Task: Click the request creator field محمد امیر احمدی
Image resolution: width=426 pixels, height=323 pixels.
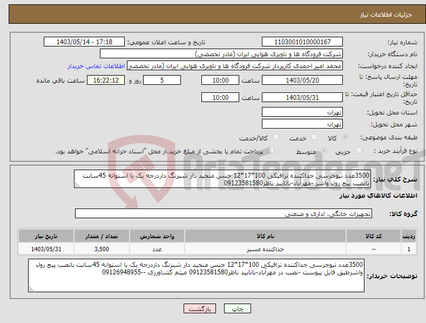Action: click(x=235, y=66)
